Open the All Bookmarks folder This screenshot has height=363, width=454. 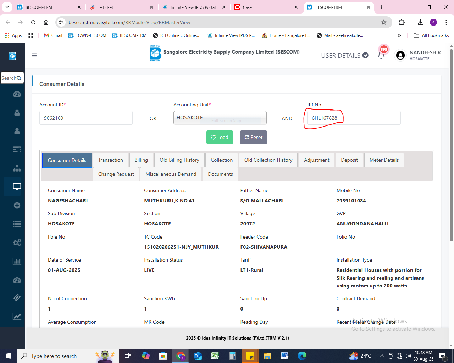[x=431, y=35]
